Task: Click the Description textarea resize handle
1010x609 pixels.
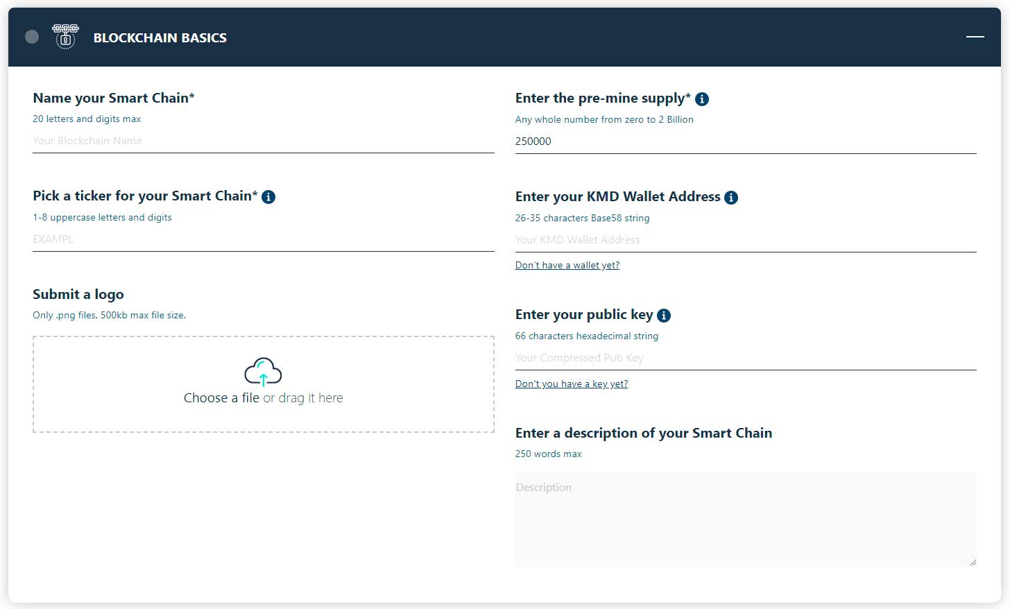Action: pyautogui.click(x=973, y=563)
